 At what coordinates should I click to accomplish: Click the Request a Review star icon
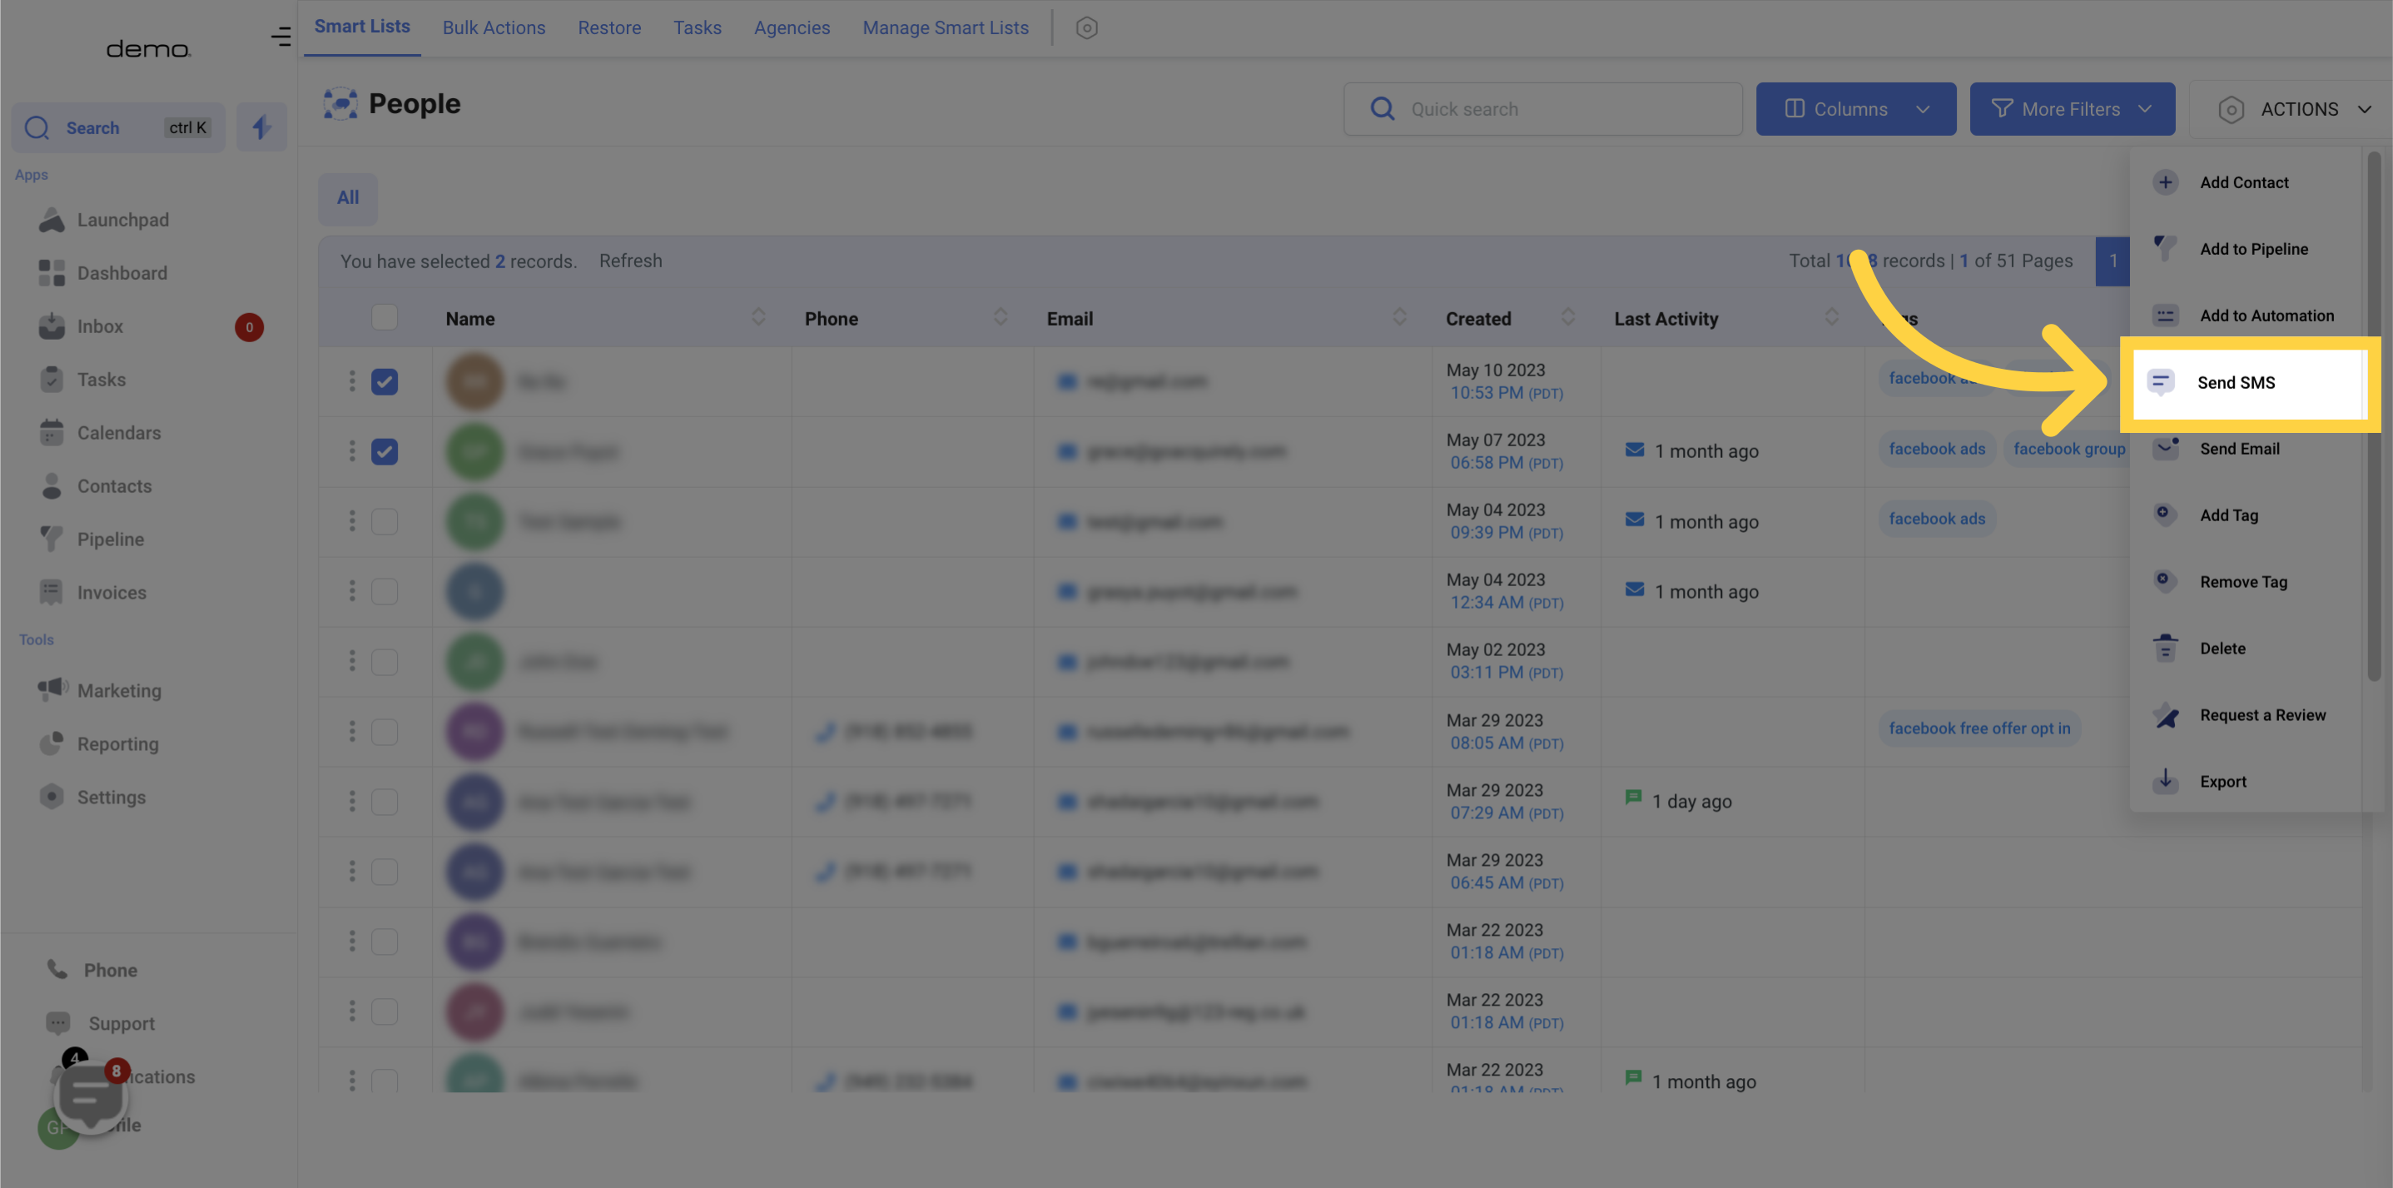tap(2166, 714)
